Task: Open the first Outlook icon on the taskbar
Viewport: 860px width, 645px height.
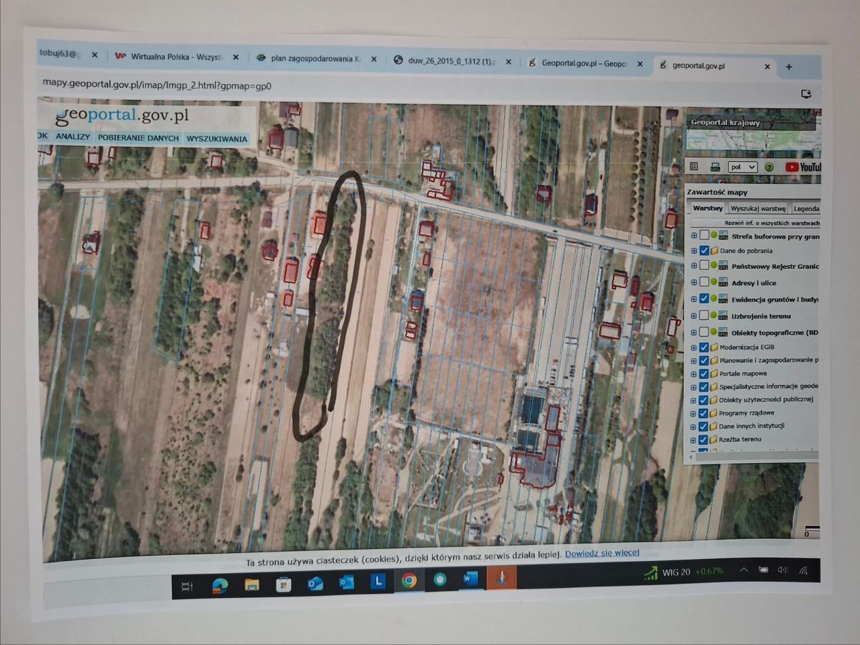Action: coord(315,584)
